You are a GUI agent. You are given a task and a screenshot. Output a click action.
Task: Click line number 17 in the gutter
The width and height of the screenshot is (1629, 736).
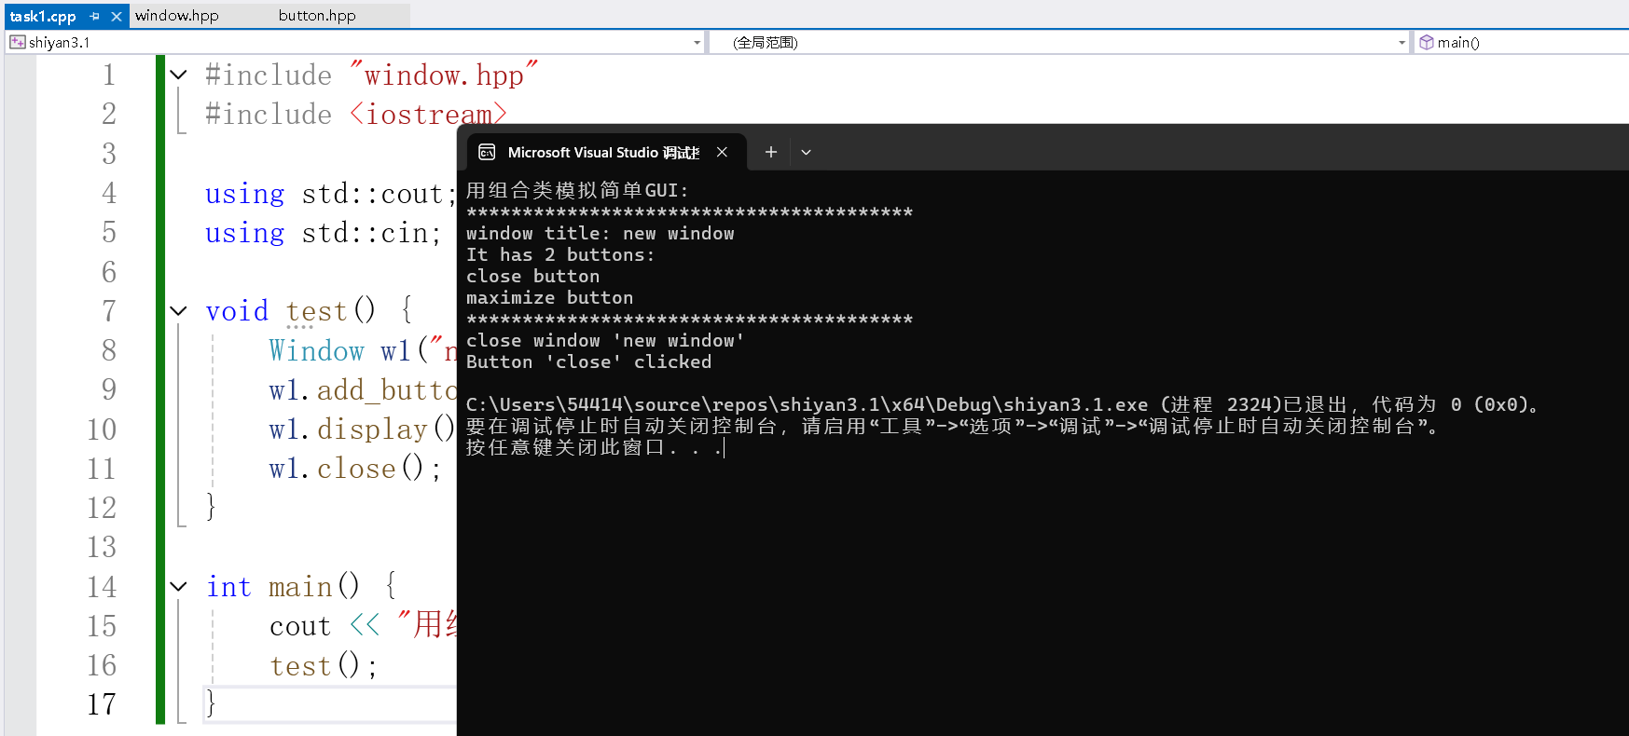102,703
